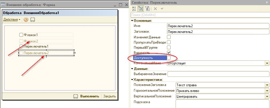Click dotted frame icon beside help icon
This screenshot has height=108, width=270.
(x=33, y=20)
